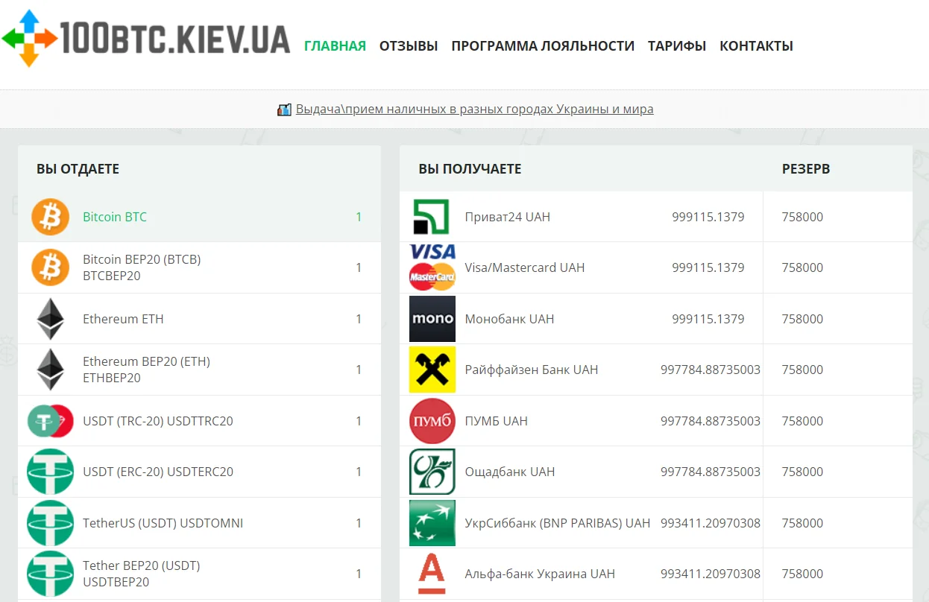Click the amount 1 in the USDT (ERC-20) row
This screenshot has width=929, height=602.
pos(359,472)
